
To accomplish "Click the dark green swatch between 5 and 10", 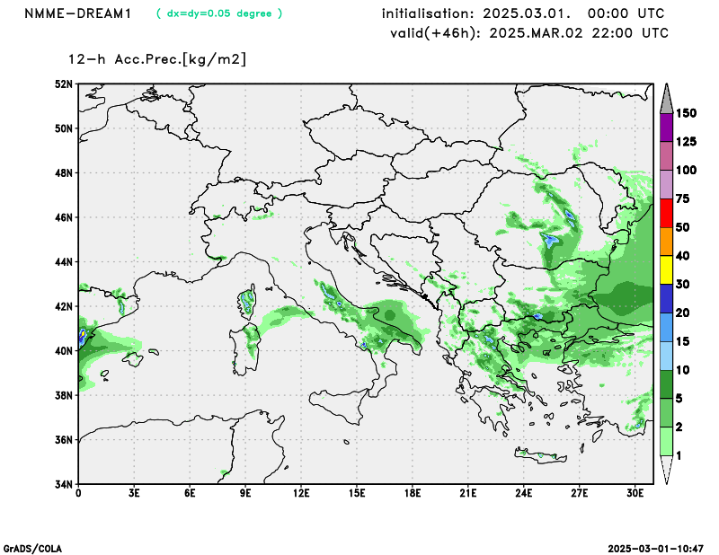I will [666, 384].
